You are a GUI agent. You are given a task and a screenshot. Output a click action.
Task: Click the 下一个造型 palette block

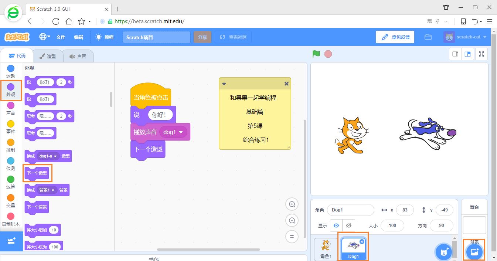pyautogui.click(x=37, y=173)
